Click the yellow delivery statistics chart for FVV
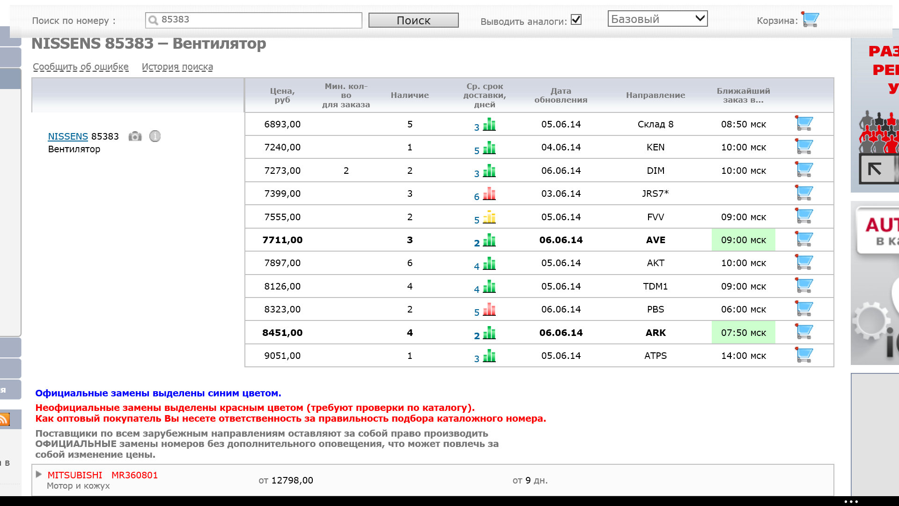This screenshot has width=899, height=506. coord(489,217)
